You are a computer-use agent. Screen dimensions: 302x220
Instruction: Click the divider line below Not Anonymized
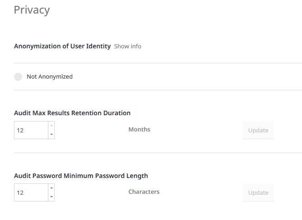[x=158, y=90]
